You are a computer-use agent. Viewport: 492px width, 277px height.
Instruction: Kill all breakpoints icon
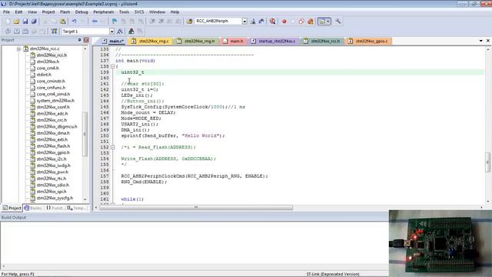point(311,22)
